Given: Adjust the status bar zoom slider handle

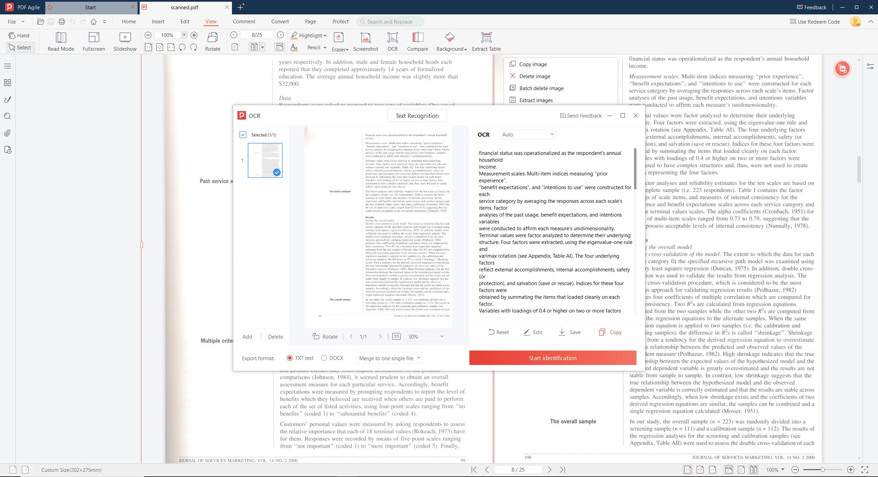Looking at the screenshot, I should 822,469.
